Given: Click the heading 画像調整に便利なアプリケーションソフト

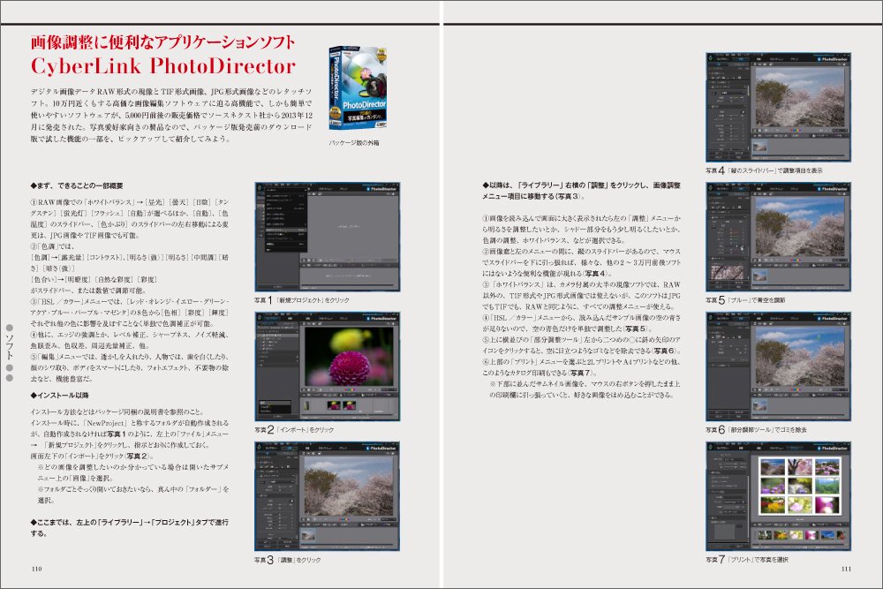Looking at the screenshot, I should pyautogui.click(x=162, y=42).
